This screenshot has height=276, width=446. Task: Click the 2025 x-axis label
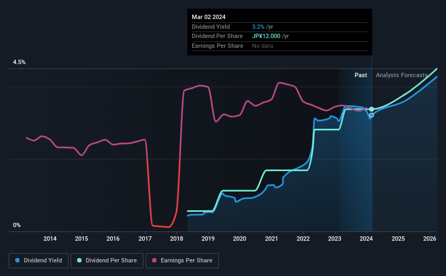coord(398,239)
